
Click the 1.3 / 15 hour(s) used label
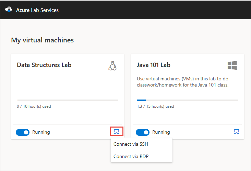click(x=155, y=106)
